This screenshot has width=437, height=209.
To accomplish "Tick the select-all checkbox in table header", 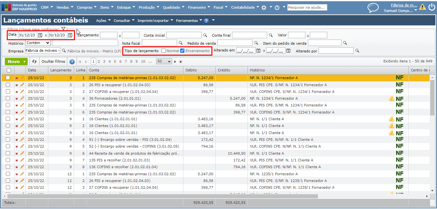I will 8,70.
